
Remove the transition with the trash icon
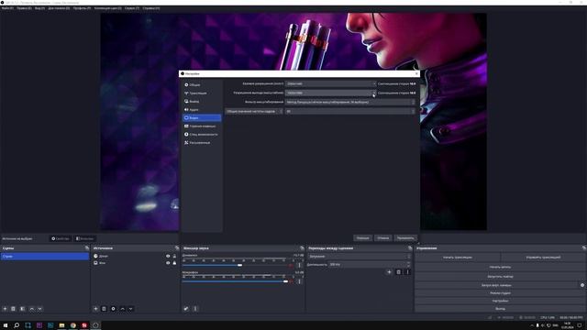coord(398,272)
